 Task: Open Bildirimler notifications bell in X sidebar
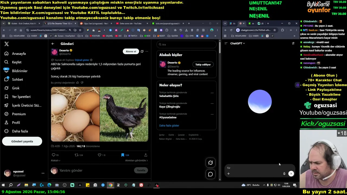coord(7,71)
